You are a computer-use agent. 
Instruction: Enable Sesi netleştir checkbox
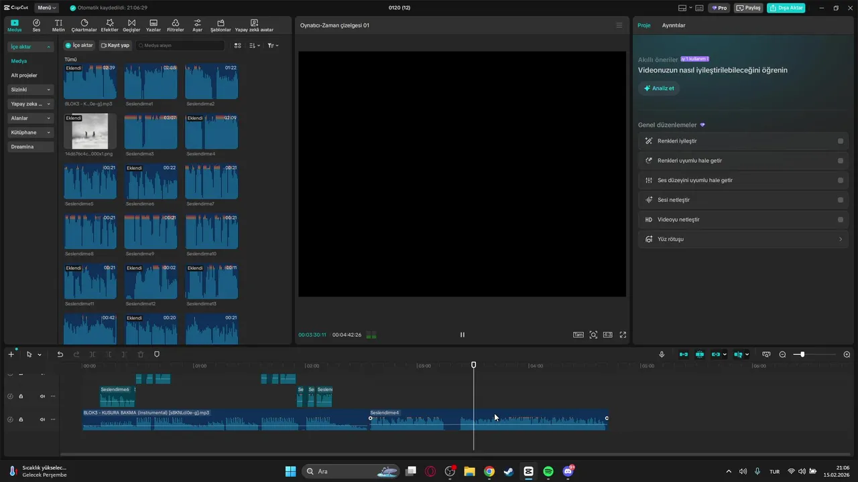(x=841, y=199)
